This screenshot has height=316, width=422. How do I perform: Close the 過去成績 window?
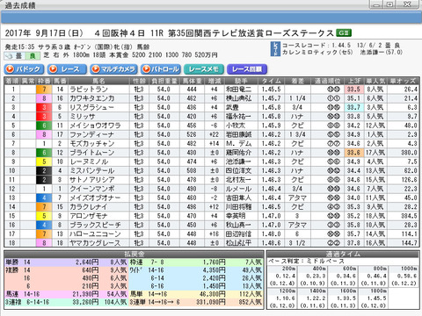(x=408, y=4)
